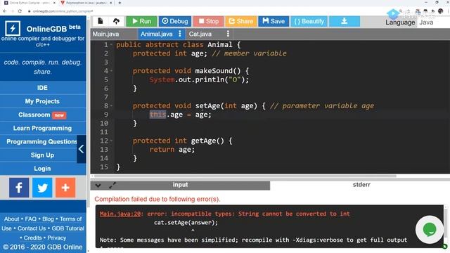Open a new browser tab
The height and width of the screenshot is (253, 450).
pos(120,3)
